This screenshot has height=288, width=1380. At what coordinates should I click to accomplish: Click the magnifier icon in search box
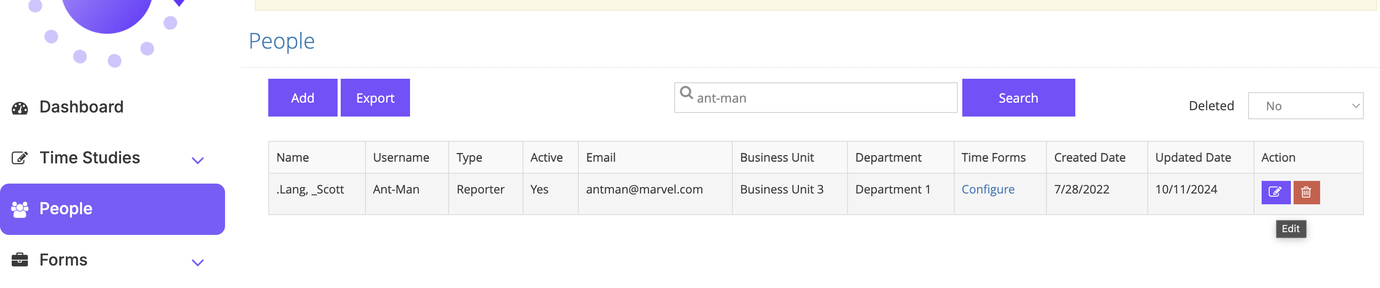[686, 93]
